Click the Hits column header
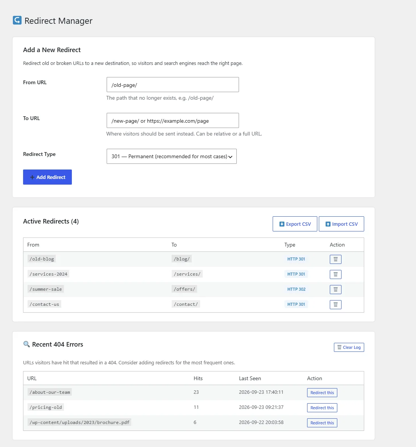This screenshot has height=447, width=416. tap(198, 378)
